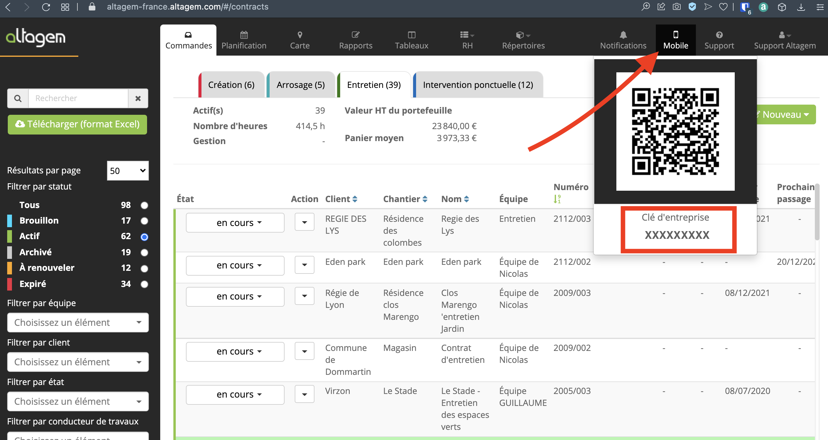828x440 pixels.
Task: Click the search magnifier icon beside Rechercher
Action: click(x=18, y=98)
